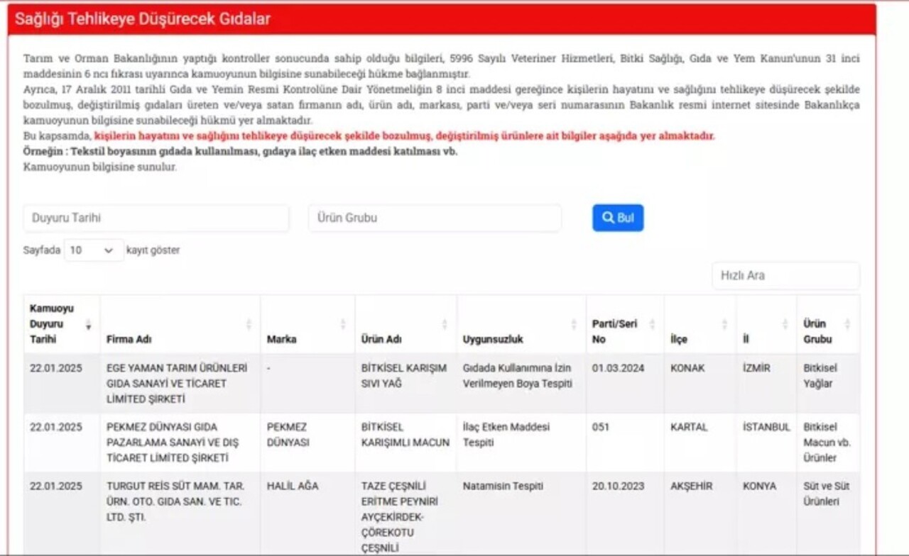Click the Firma Adı column header text
909x556 pixels.
pyautogui.click(x=129, y=340)
